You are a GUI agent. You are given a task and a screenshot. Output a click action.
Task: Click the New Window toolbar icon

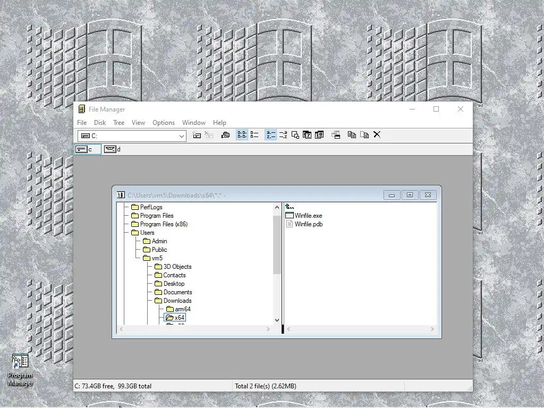(336, 135)
